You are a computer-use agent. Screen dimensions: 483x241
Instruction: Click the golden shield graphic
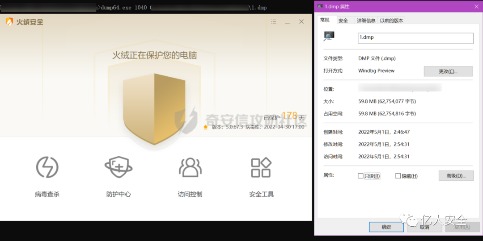(x=154, y=109)
